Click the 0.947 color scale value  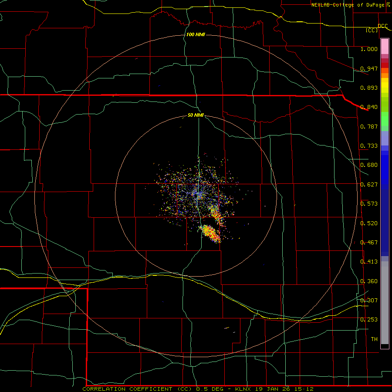tap(369, 68)
